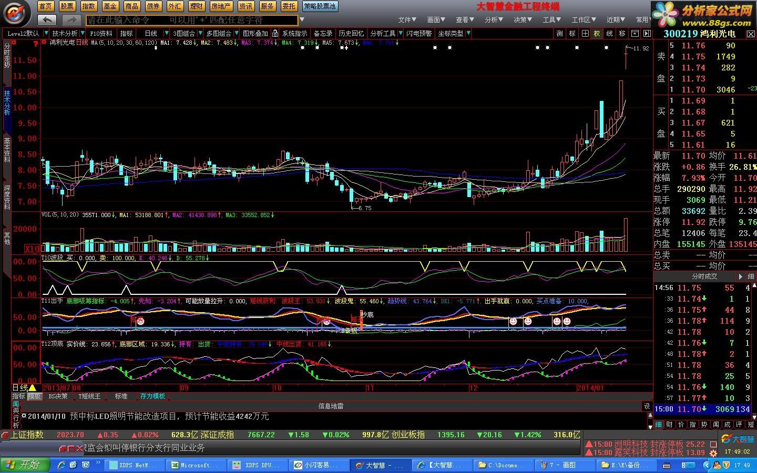757x473 pixels.
Task: Click the 外汇 forex button
Action: pos(175,6)
